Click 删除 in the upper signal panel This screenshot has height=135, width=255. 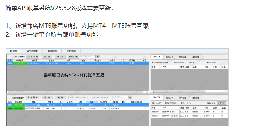60,57
